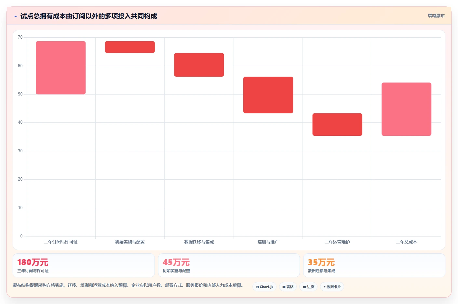Open the 45万元 data card
The image size is (458, 304).
229,265
